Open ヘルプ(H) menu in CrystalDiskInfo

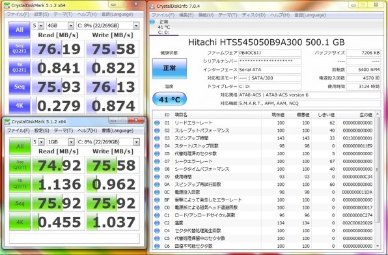(x=280, y=15)
